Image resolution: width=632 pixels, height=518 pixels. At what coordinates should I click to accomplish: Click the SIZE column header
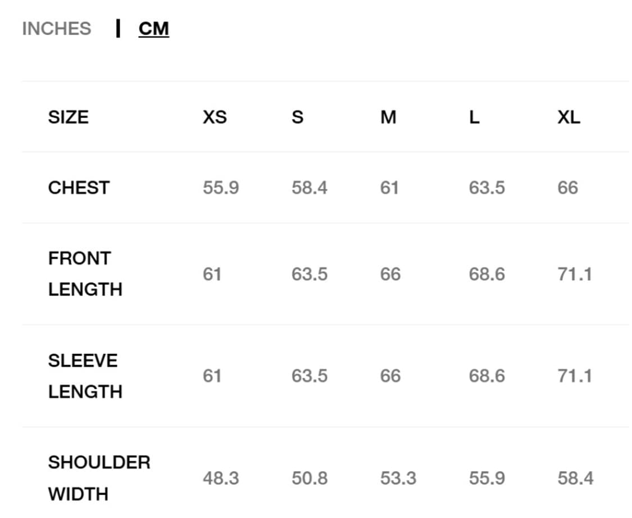68,117
